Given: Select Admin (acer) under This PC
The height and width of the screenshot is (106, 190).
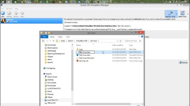Looking at the screenshot, I should coord(52,77).
